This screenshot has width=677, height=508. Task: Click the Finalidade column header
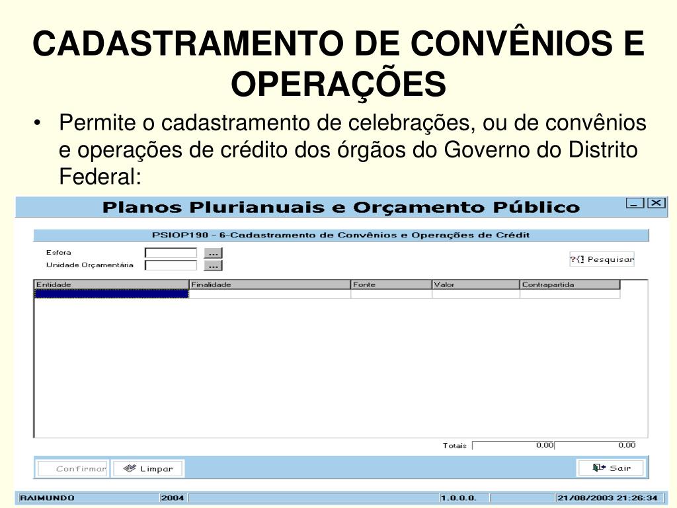[270, 284]
